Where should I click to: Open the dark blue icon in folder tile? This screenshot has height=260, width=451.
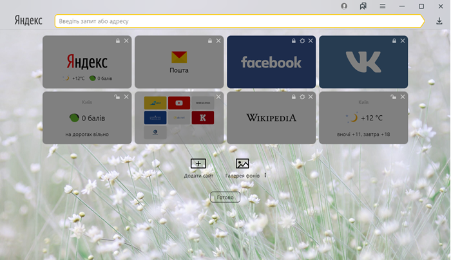click(x=155, y=118)
